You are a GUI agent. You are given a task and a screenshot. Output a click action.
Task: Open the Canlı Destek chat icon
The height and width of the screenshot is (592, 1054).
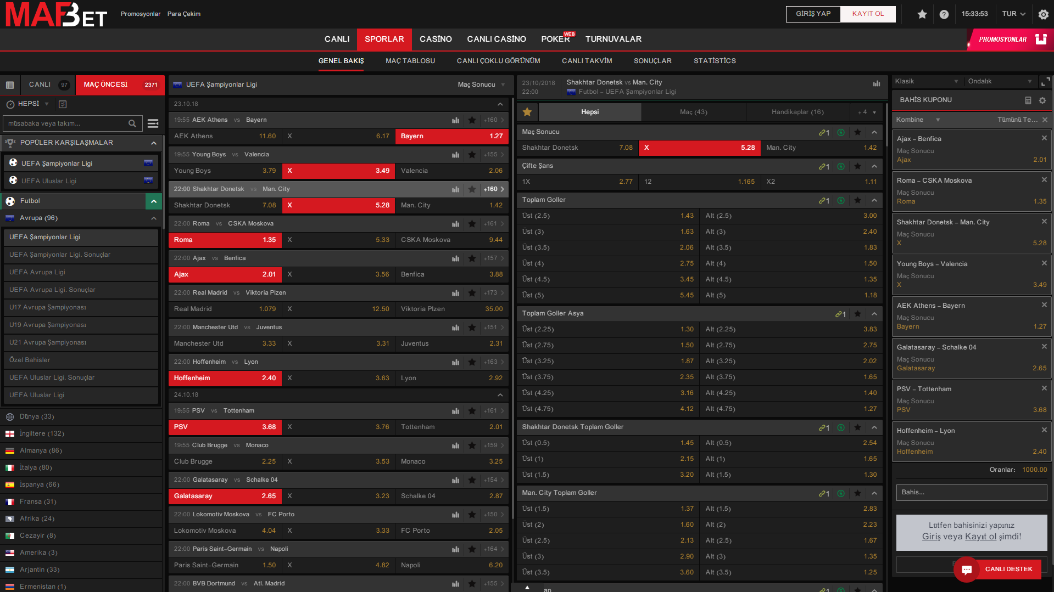967,570
